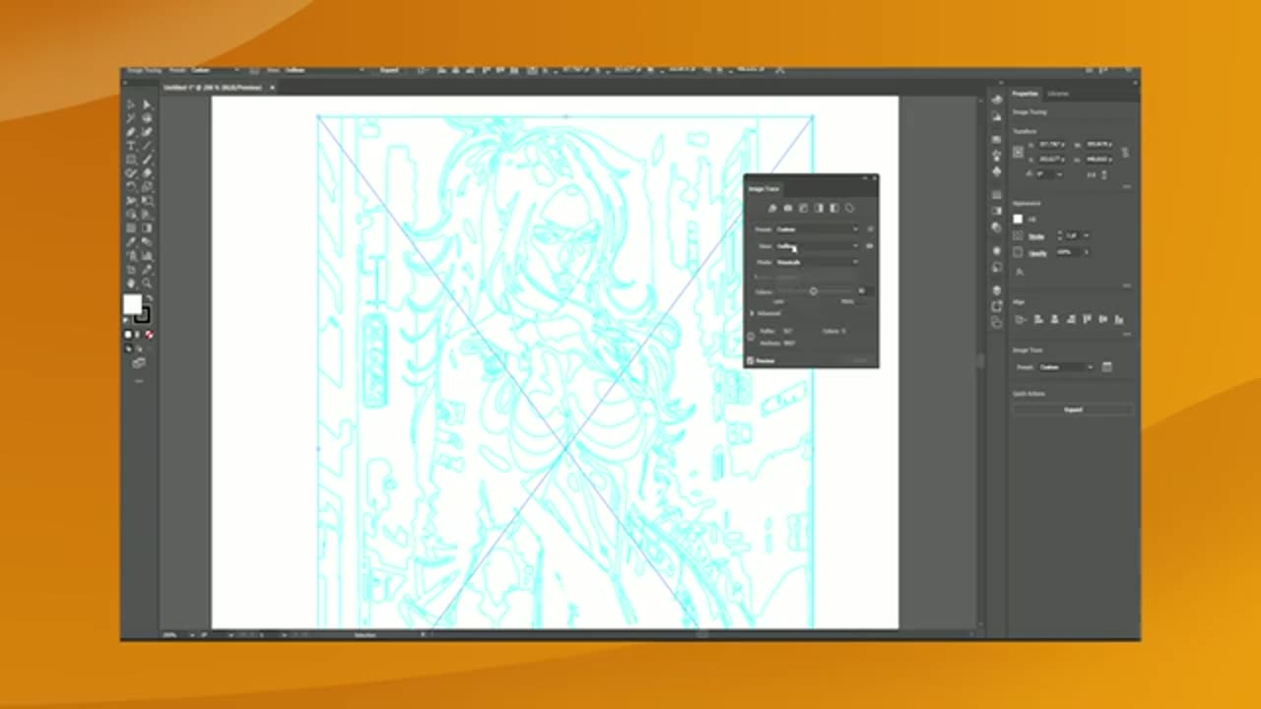Screen dimensions: 1261x709
Task: Open Mode dropdown in Image Trace panel
Action: point(817,262)
